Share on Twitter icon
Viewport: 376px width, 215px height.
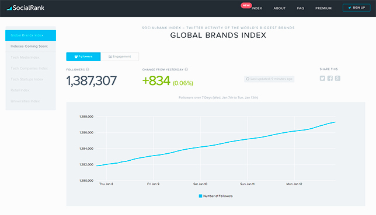click(322, 78)
